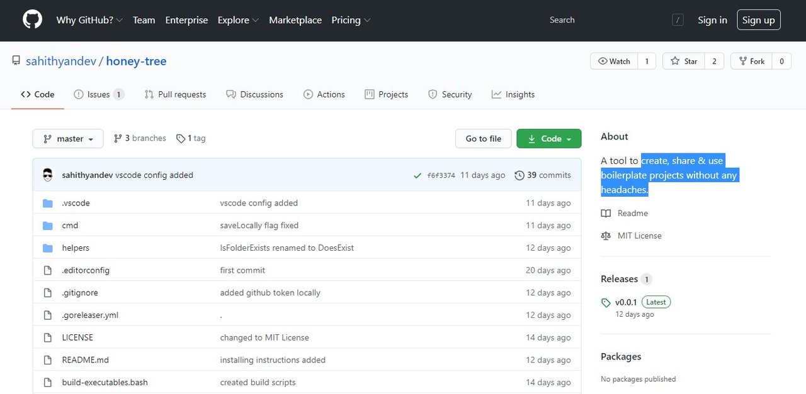Switch to the Issues tab
Viewport: 806px width, 394px height.
click(99, 94)
